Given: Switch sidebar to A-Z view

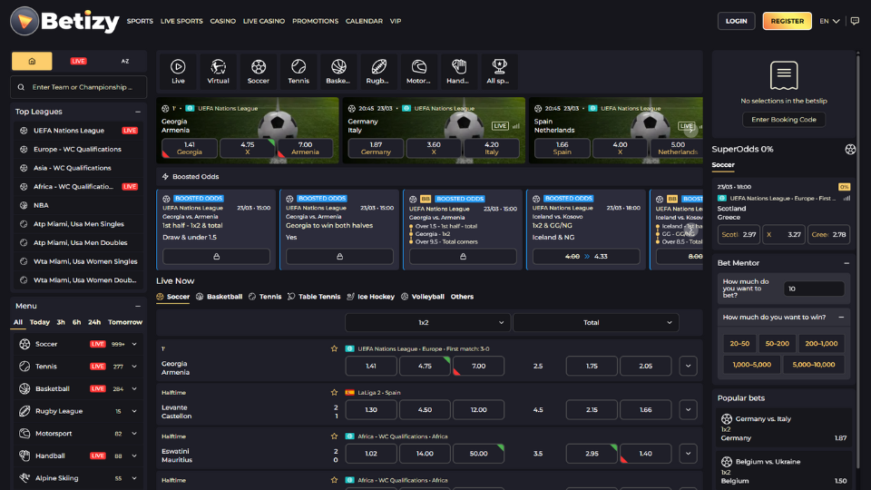Looking at the screenshot, I should point(125,61).
